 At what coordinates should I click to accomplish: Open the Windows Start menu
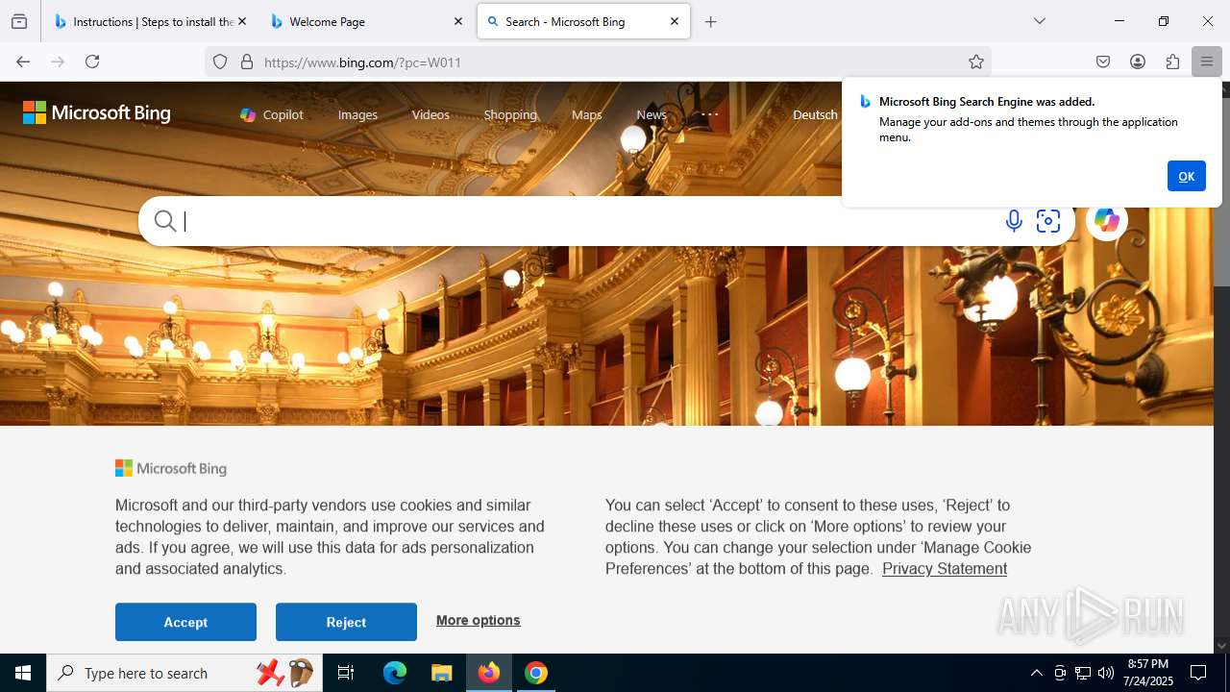[x=23, y=673]
